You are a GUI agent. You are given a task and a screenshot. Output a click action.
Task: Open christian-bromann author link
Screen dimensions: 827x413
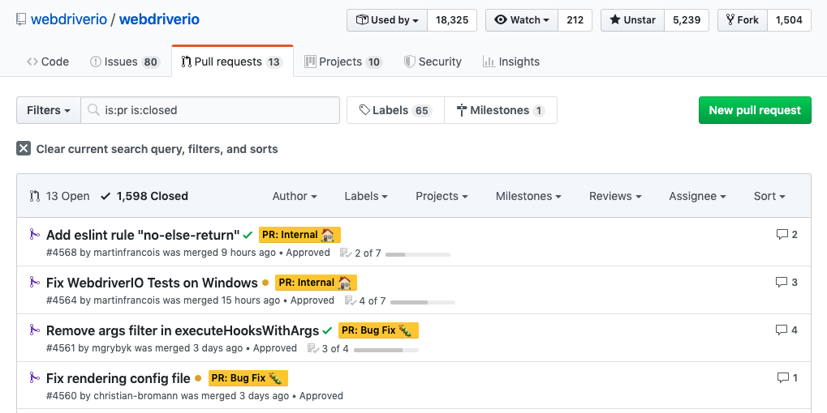(x=136, y=396)
